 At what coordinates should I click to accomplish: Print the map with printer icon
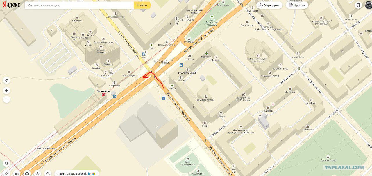coord(27,173)
